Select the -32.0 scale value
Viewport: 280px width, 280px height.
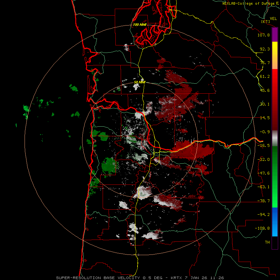point(264,160)
